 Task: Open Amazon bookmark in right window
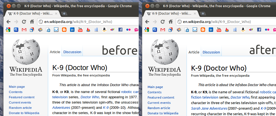click(243, 30)
